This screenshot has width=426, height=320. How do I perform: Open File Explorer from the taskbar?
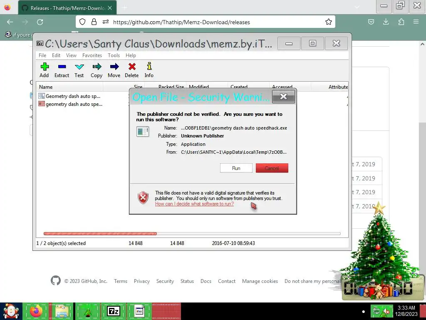tap(62, 311)
